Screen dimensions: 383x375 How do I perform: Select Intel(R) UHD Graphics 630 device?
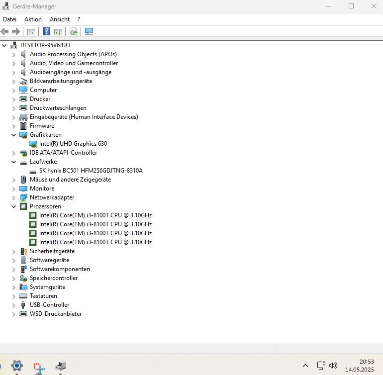(73, 144)
